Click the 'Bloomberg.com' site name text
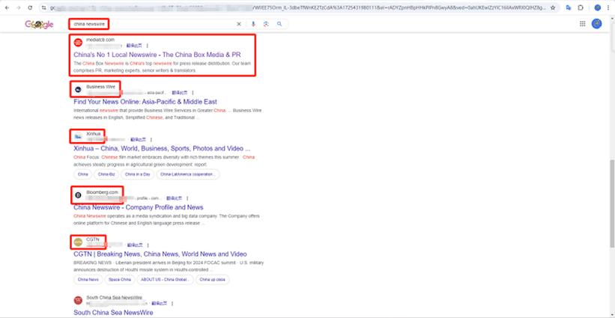Viewport: 615px width, 318px height. [x=102, y=192]
